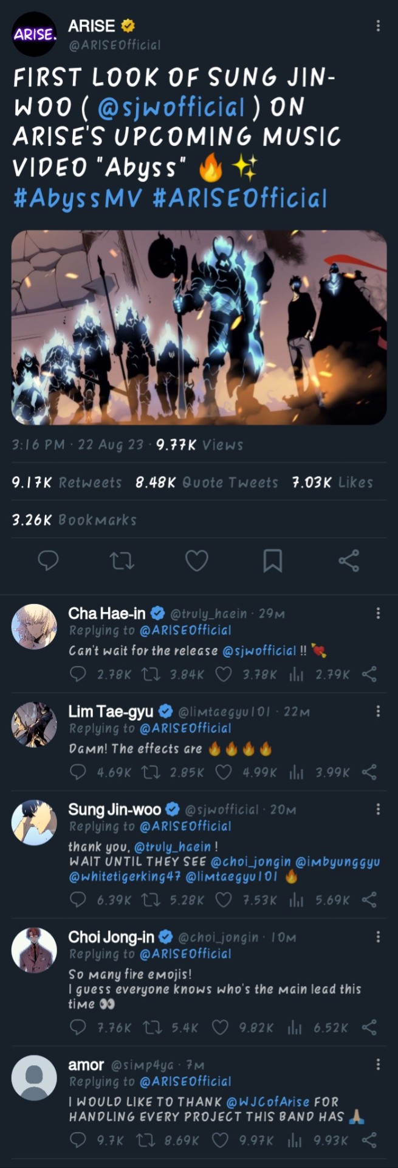View analytics on amor's reply
The height and width of the screenshot is (1168, 398).
point(295,1139)
